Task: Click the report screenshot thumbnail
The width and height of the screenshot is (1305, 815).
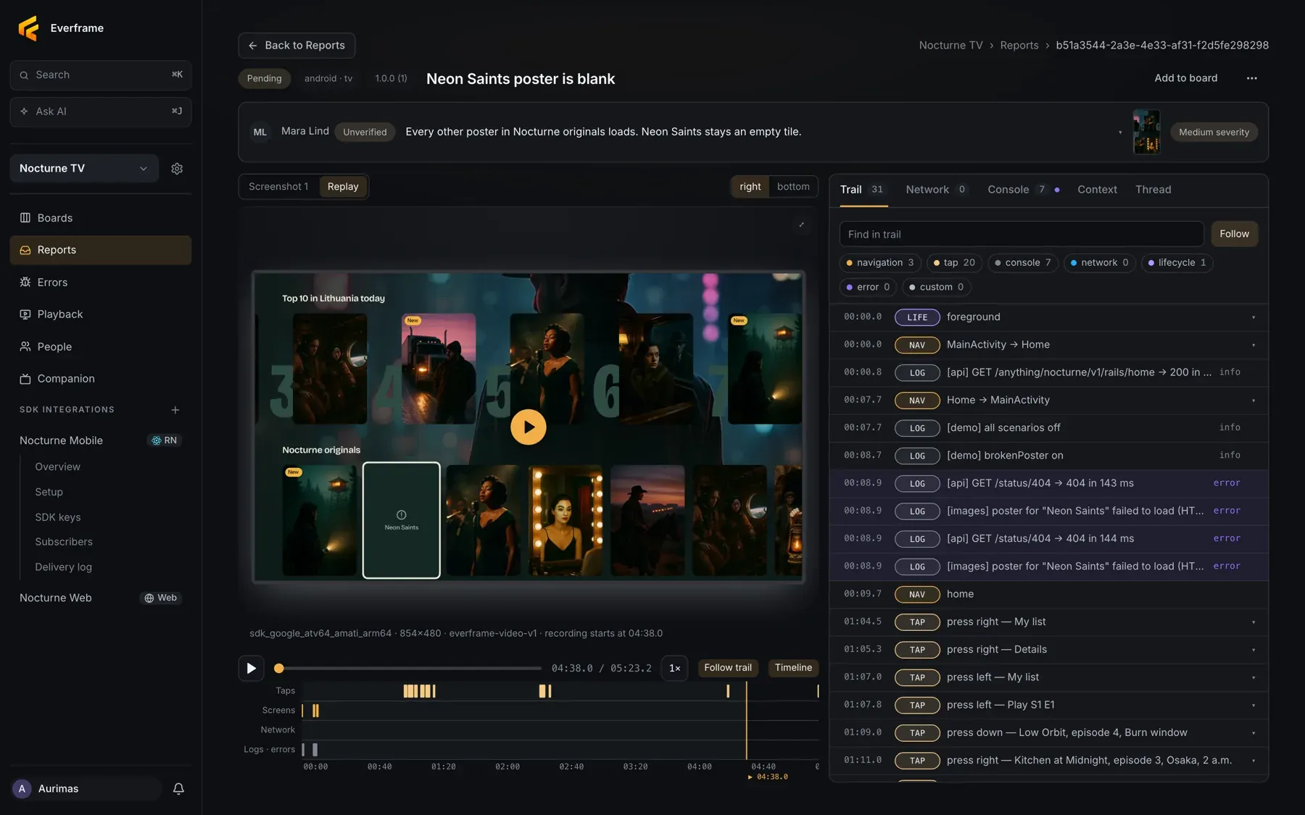Action: [1146, 132]
